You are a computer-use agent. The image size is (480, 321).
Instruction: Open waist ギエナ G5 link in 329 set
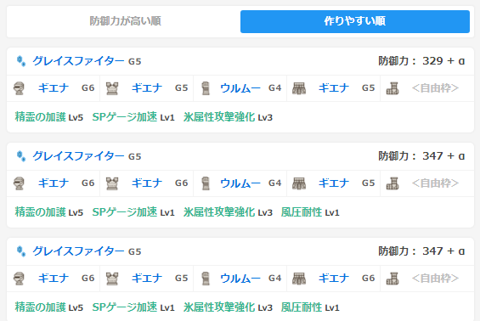click(x=334, y=88)
